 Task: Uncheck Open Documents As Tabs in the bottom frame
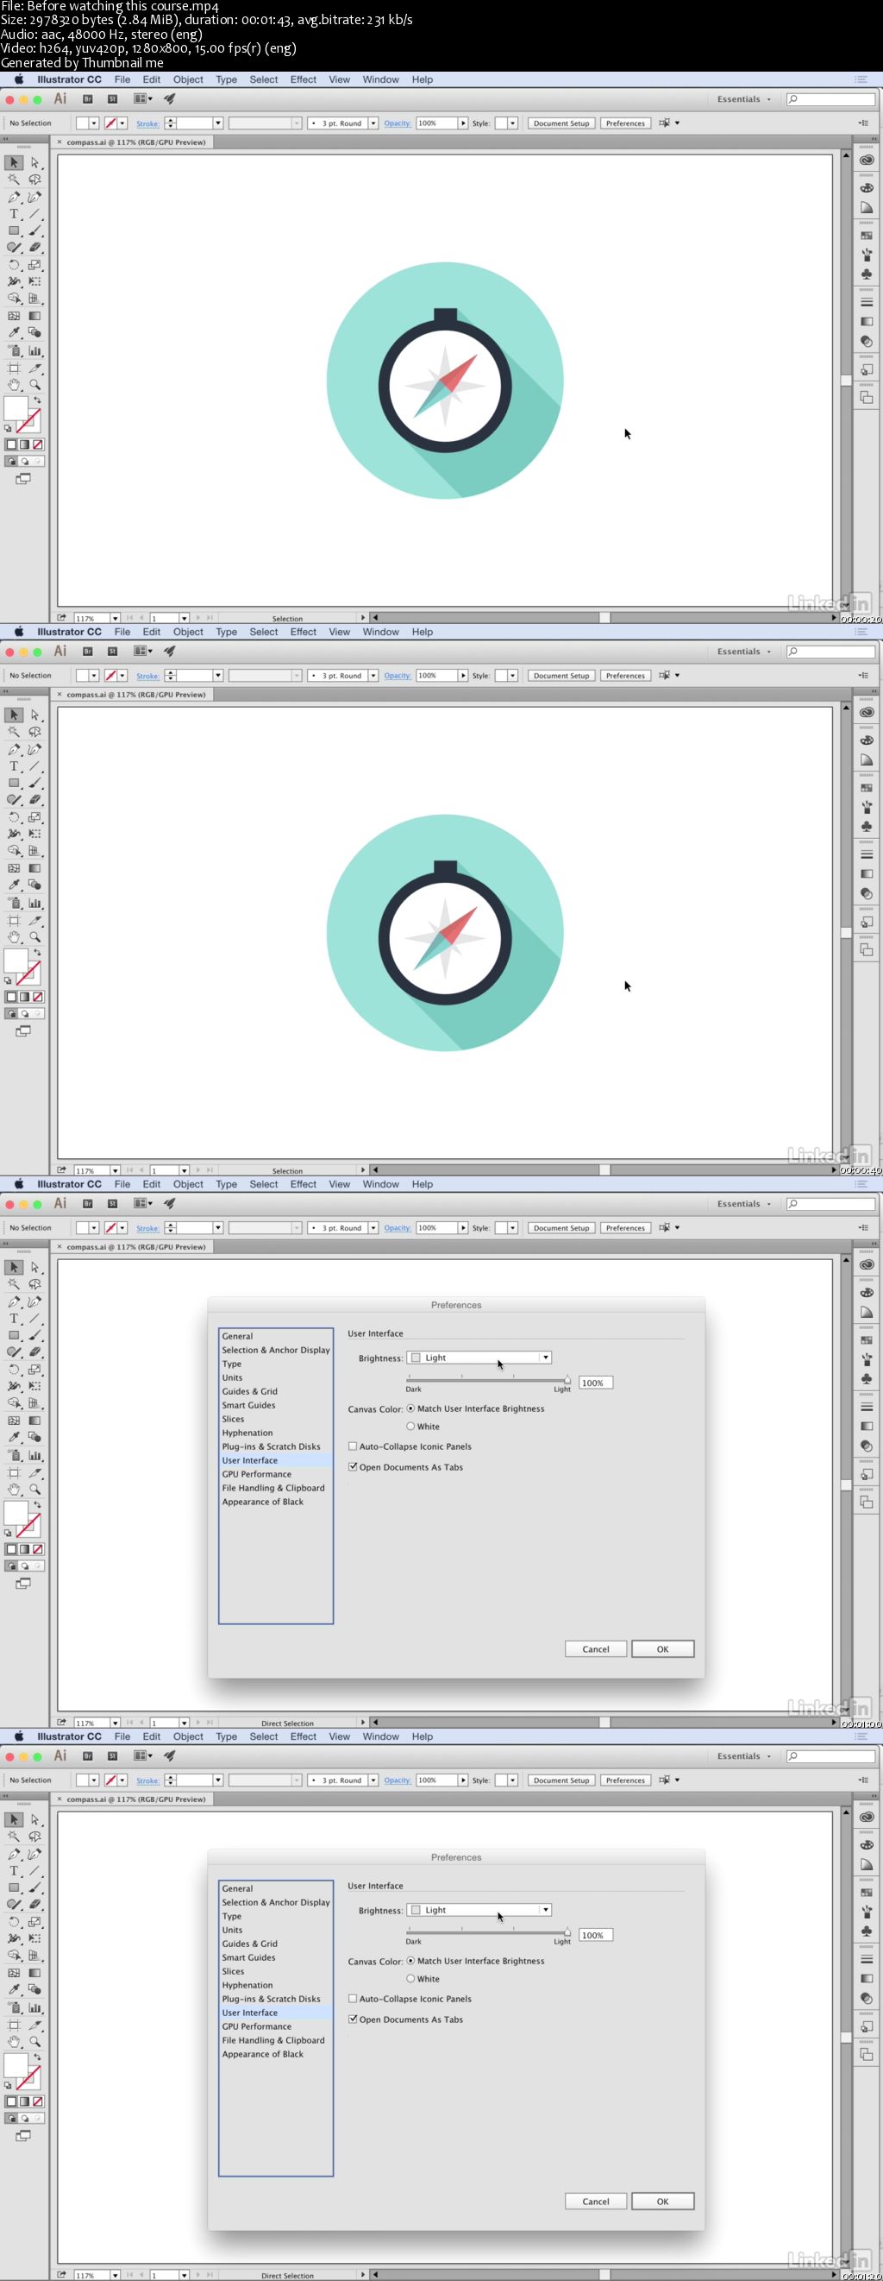353,2018
